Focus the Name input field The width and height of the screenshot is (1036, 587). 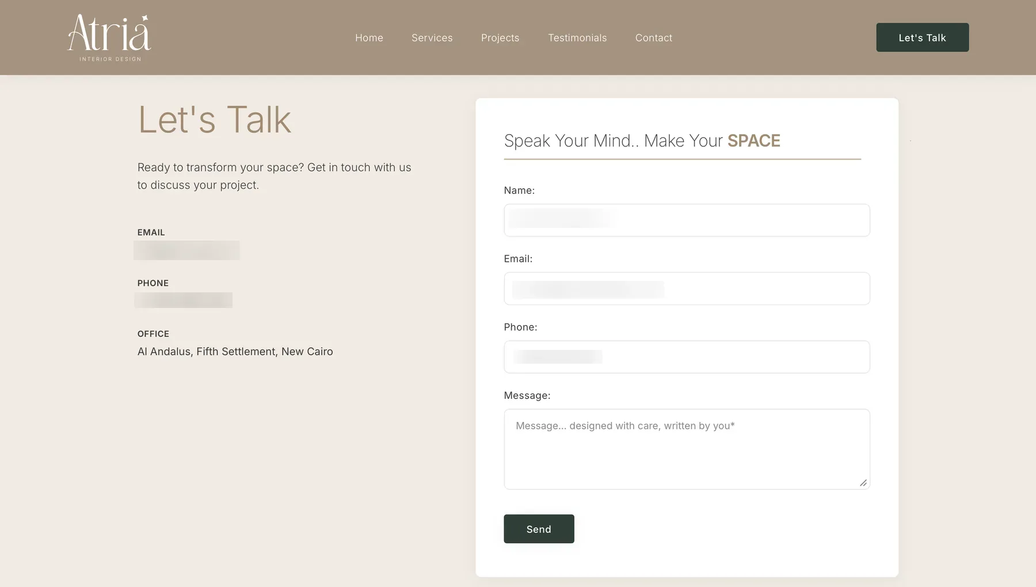[x=687, y=220]
